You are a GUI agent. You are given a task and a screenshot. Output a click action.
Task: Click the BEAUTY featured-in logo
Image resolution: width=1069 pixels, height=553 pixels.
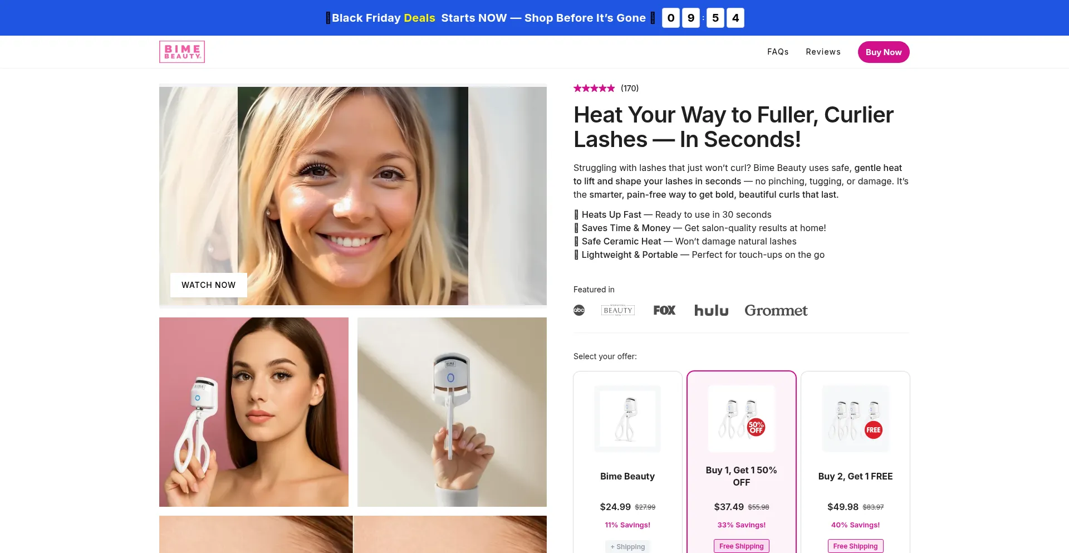618,310
